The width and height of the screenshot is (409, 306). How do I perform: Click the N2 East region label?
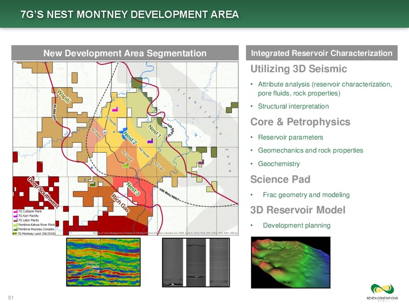pyautogui.click(x=159, y=167)
